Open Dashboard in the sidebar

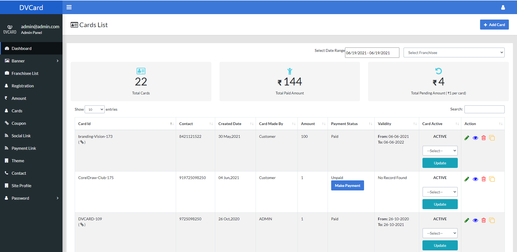tap(31, 48)
